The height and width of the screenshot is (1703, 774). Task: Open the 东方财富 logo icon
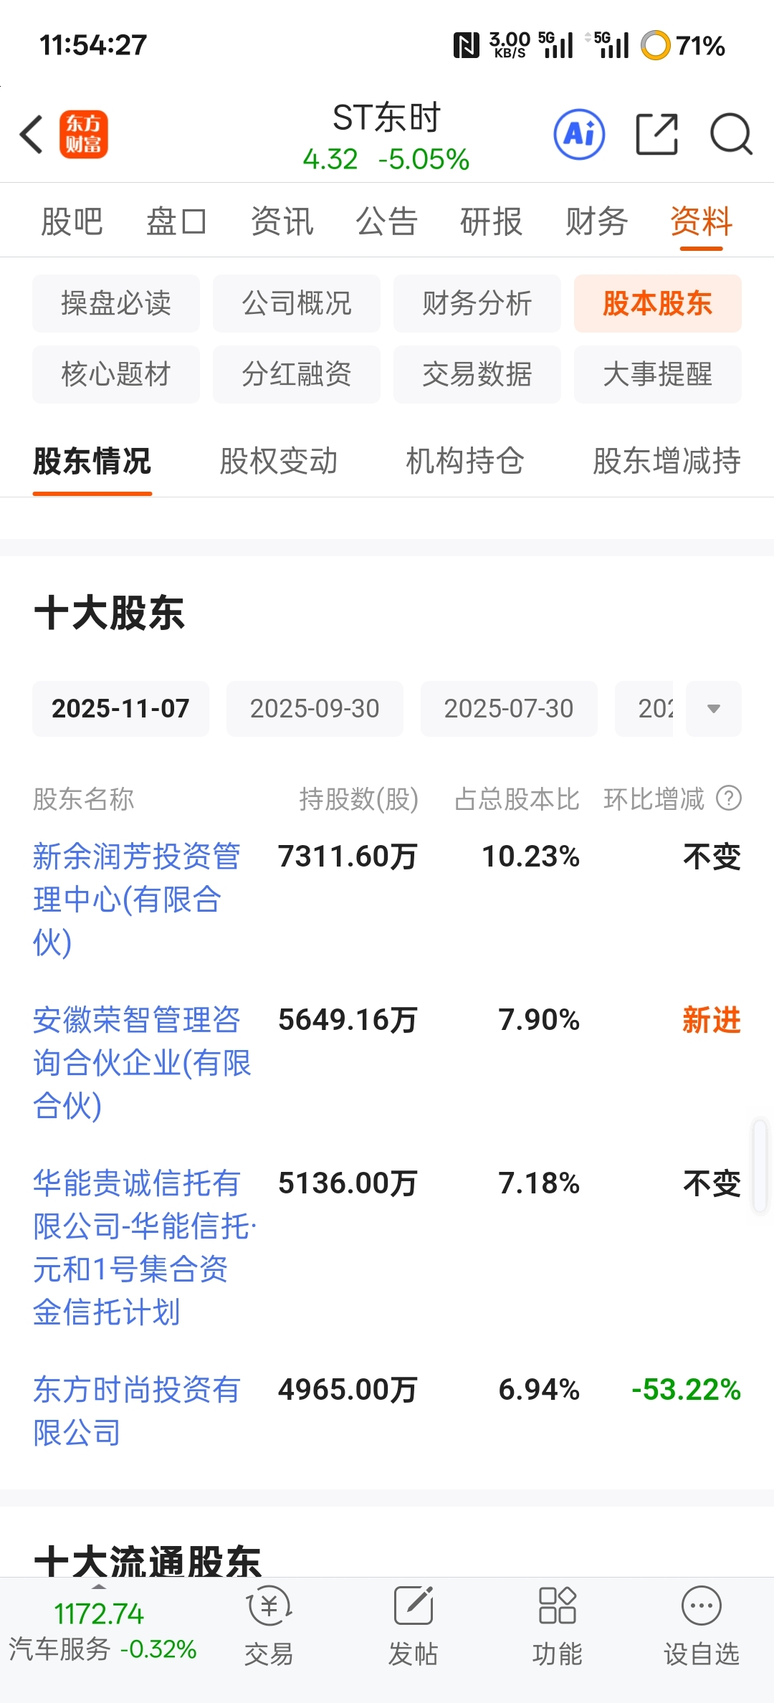[84, 134]
